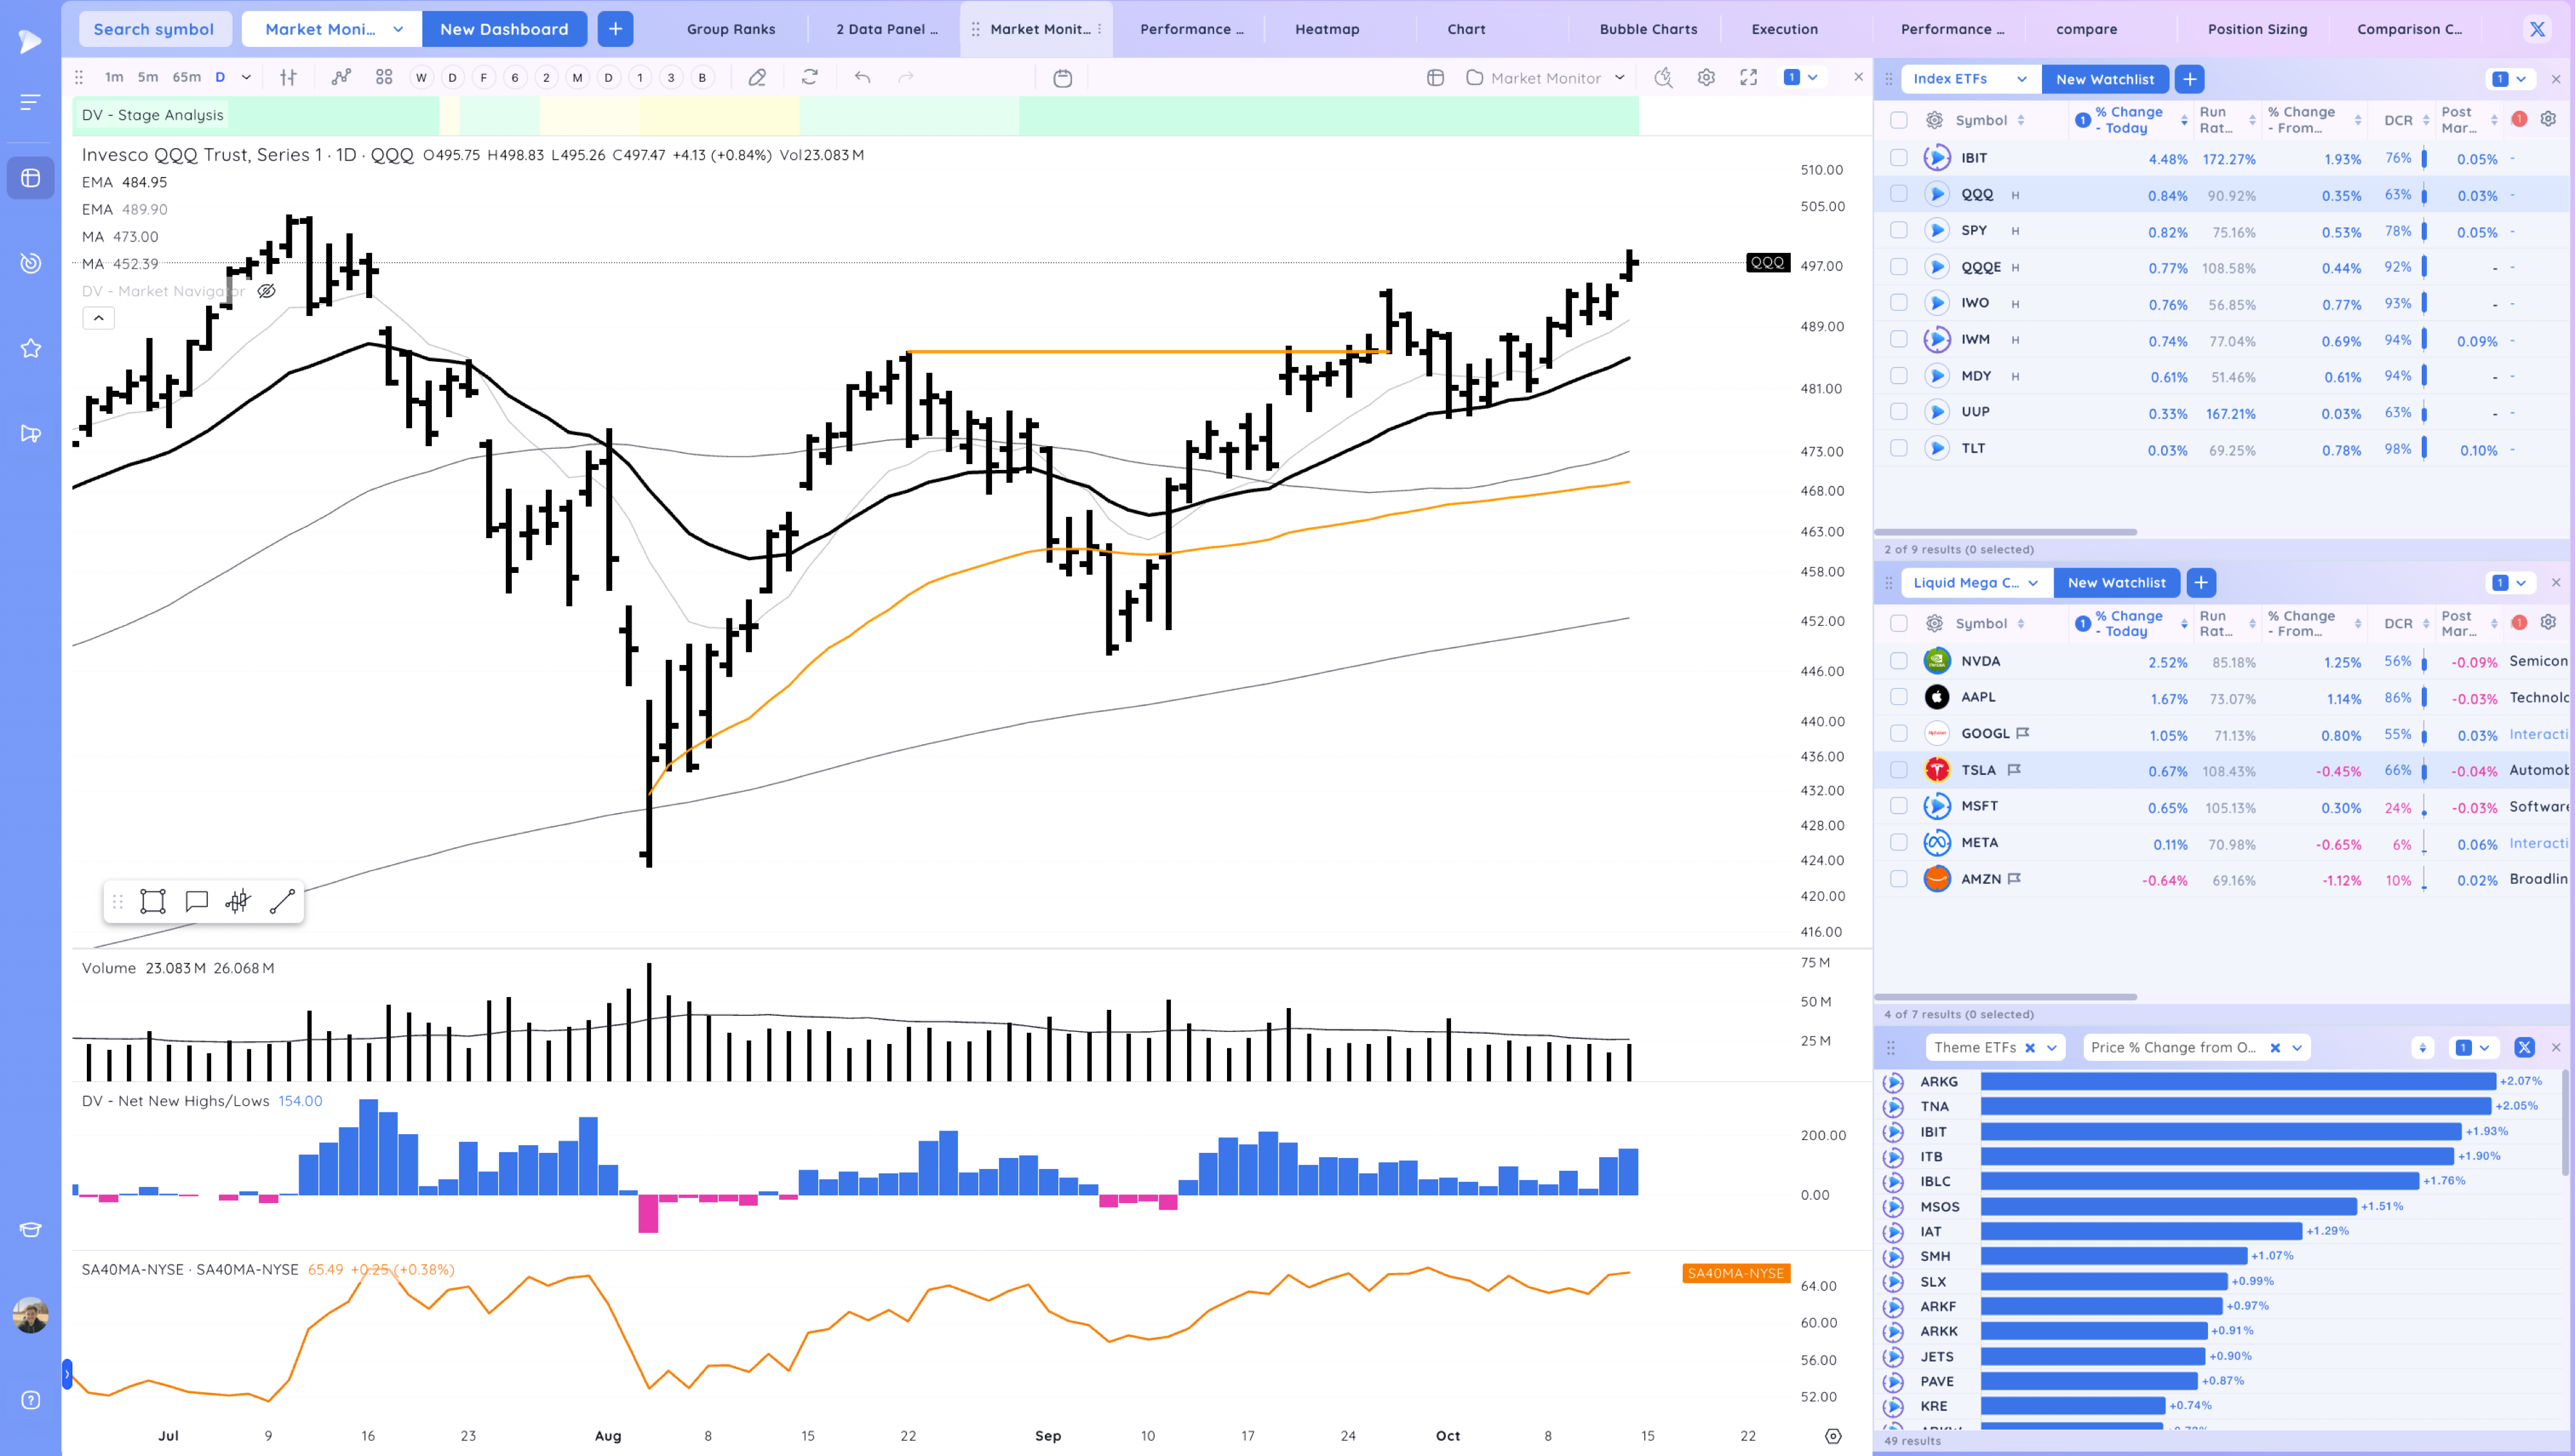Click New Watchlist in Liquid Mega panel
This screenshot has height=1456, width=2575.
point(2116,582)
